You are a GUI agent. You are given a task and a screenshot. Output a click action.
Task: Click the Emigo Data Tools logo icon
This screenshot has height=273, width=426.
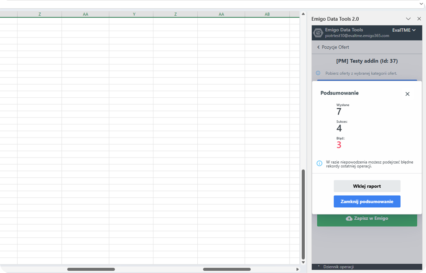pyautogui.click(x=318, y=33)
